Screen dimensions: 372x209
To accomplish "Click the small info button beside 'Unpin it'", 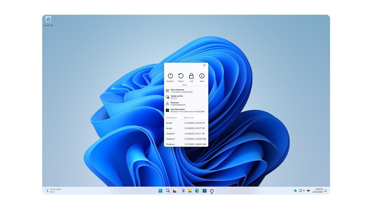I will point(206,85).
